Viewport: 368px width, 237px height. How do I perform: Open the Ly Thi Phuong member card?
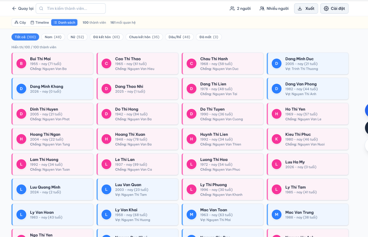coord(223,189)
